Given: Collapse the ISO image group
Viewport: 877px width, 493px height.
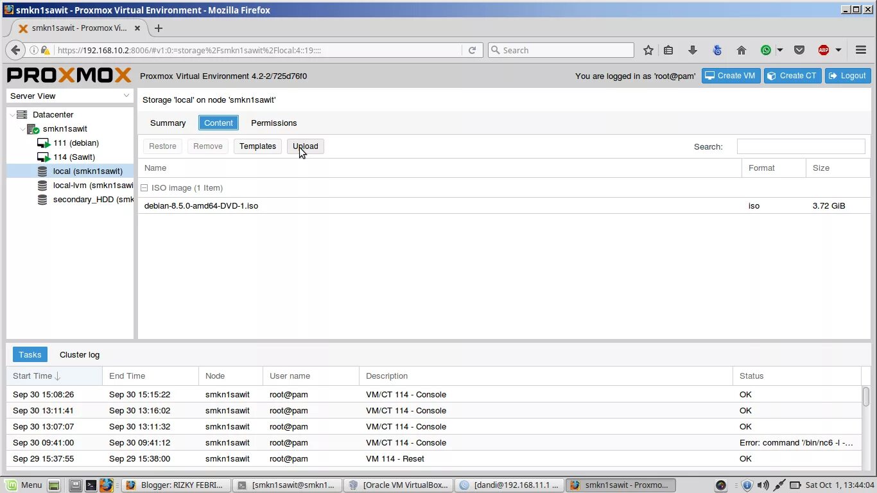Looking at the screenshot, I should pyautogui.click(x=144, y=188).
